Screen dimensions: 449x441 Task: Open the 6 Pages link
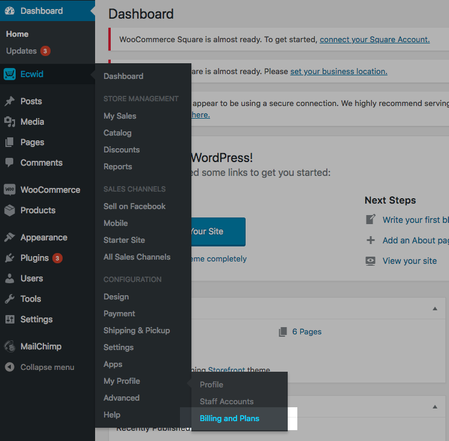[x=307, y=331]
